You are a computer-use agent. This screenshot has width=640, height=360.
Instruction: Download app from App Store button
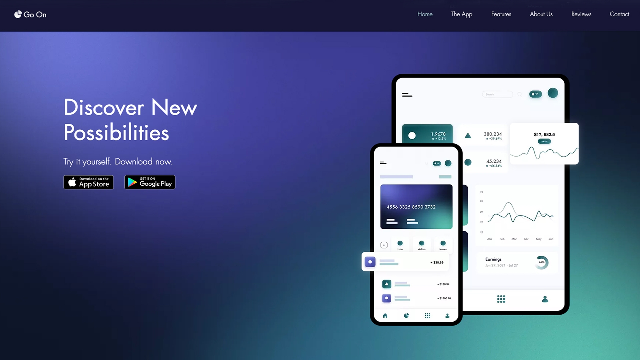point(88,182)
